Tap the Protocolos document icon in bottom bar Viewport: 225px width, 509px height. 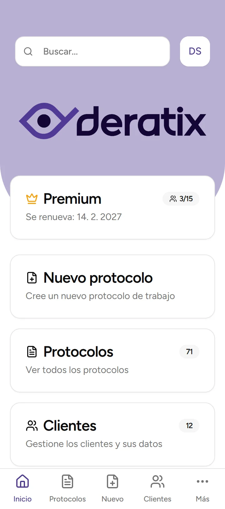tap(67, 481)
